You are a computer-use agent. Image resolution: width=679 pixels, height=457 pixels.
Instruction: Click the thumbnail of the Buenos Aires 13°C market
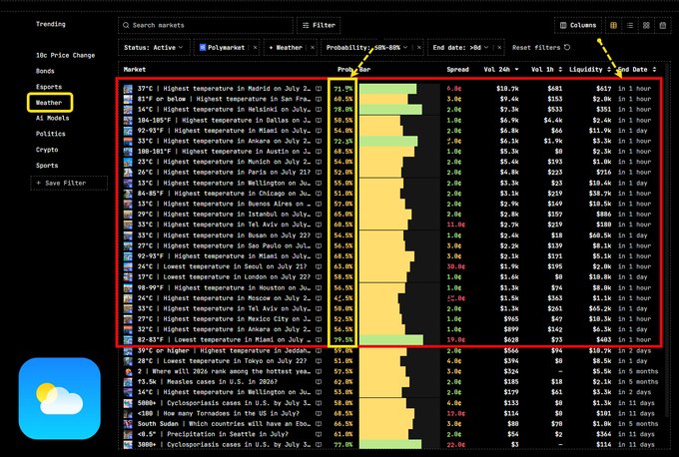128,204
